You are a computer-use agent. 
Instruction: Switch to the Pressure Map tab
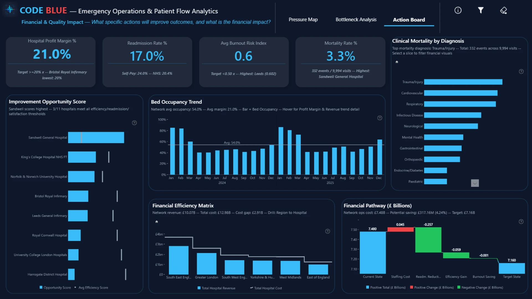click(x=303, y=20)
